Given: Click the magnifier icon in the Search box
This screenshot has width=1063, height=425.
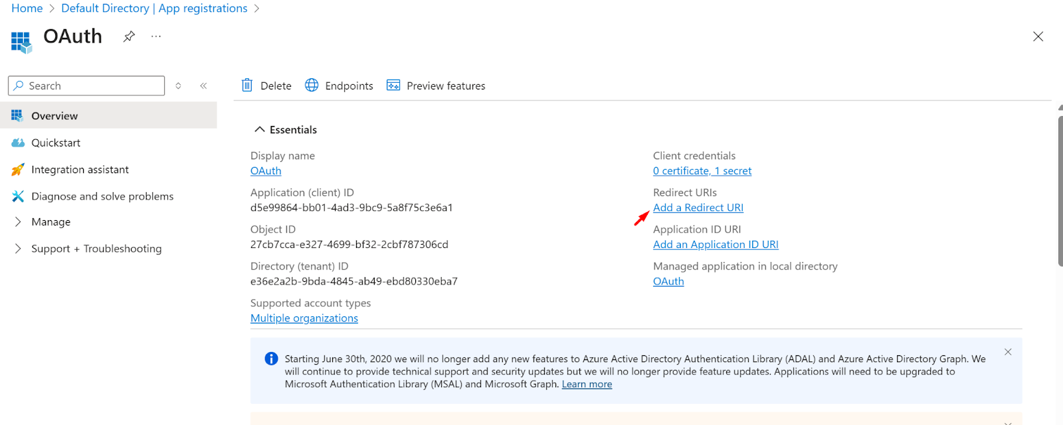Looking at the screenshot, I should (19, 86).
